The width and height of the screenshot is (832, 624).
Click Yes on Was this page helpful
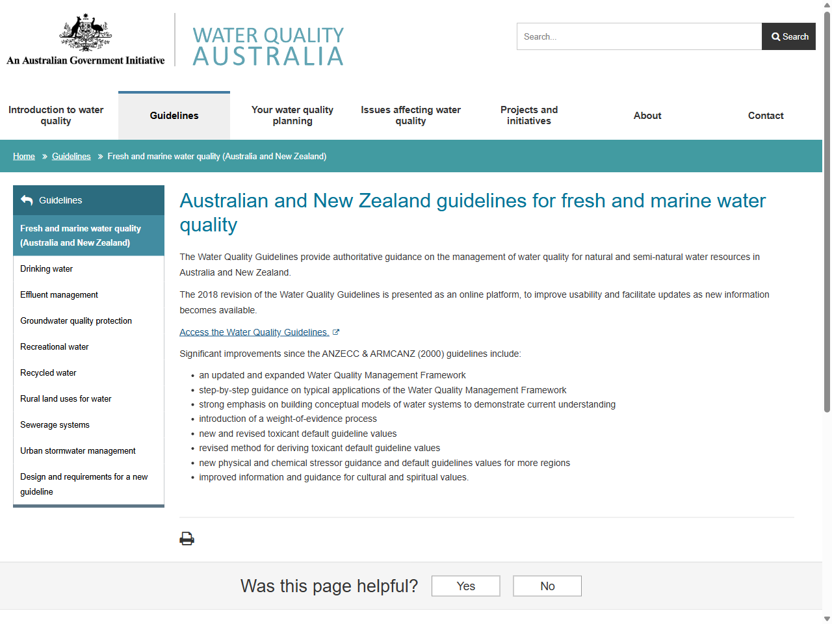tap(465, 586)
